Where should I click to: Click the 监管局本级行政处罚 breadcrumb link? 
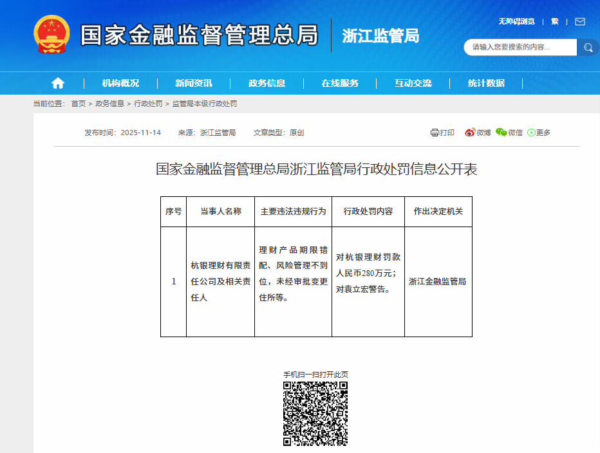click(x=204, y=104)
